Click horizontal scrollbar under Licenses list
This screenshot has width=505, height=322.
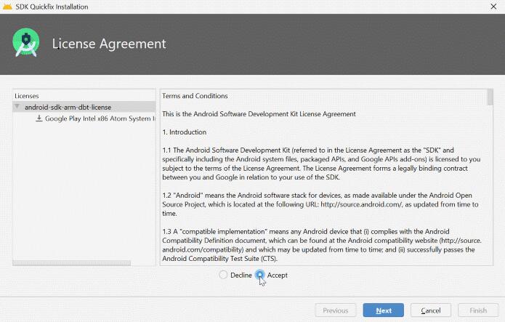click(x=71, y=263)
